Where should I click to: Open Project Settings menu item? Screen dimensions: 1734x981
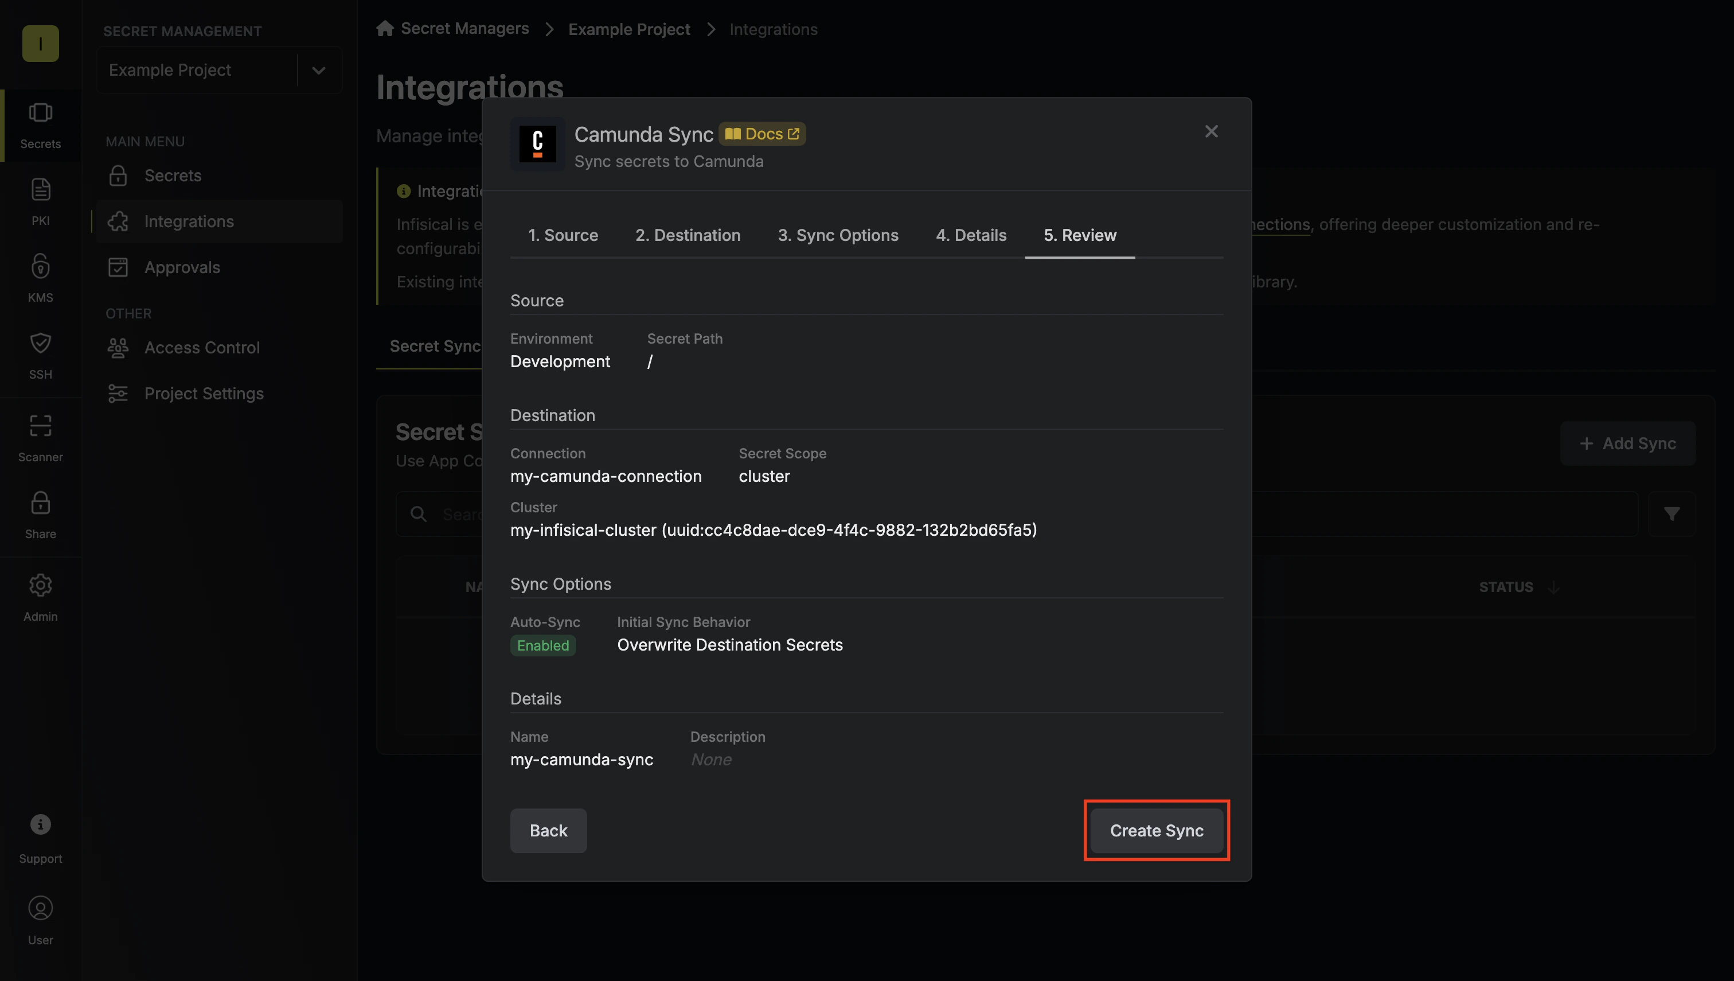(220, 394)
